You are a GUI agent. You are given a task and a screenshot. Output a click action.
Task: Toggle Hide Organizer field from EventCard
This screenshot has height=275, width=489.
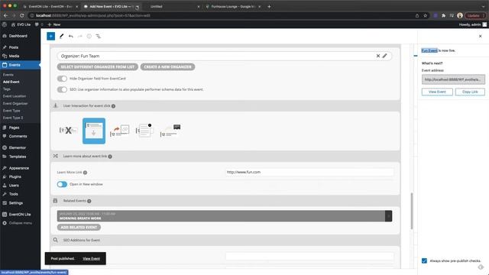(62, 79)
